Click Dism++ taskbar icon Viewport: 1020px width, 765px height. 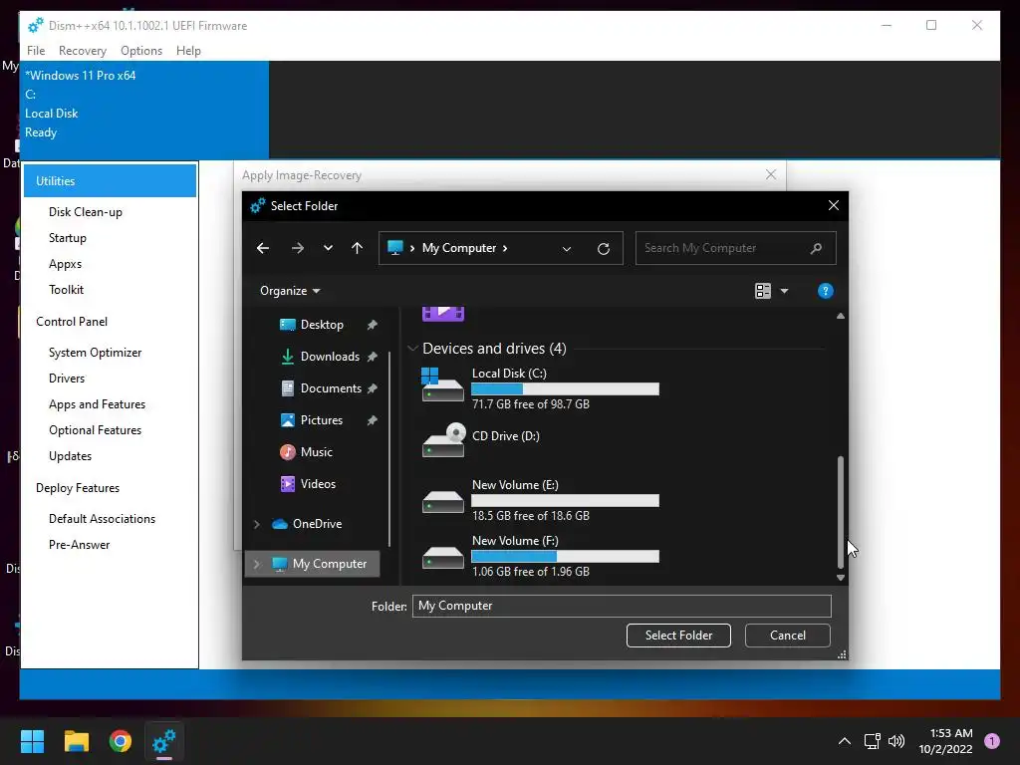(164, 741)
